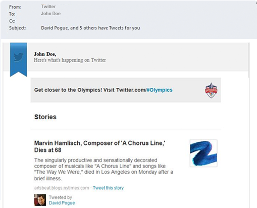The image size is (257, 208).
Task: Click the 'Tweeted by' label
Action: click(61, 197)
